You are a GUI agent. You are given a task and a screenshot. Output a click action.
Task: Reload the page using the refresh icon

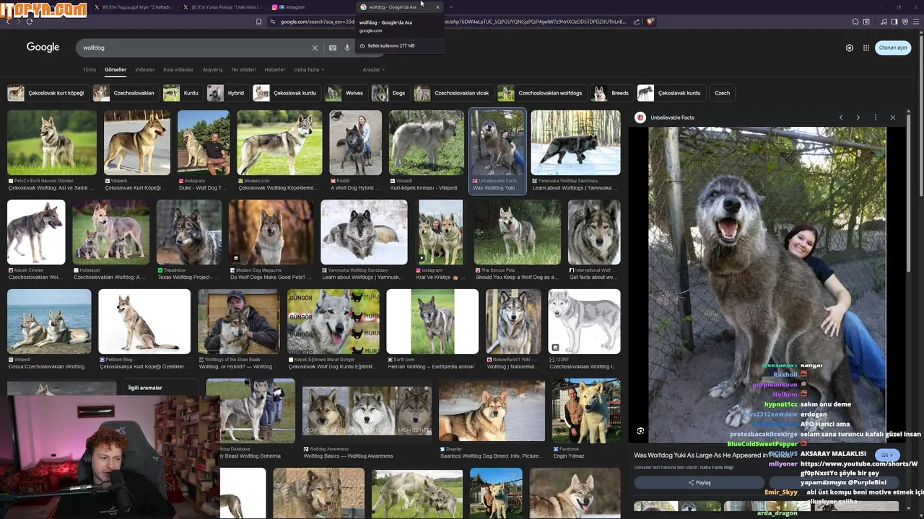[29, 22]
